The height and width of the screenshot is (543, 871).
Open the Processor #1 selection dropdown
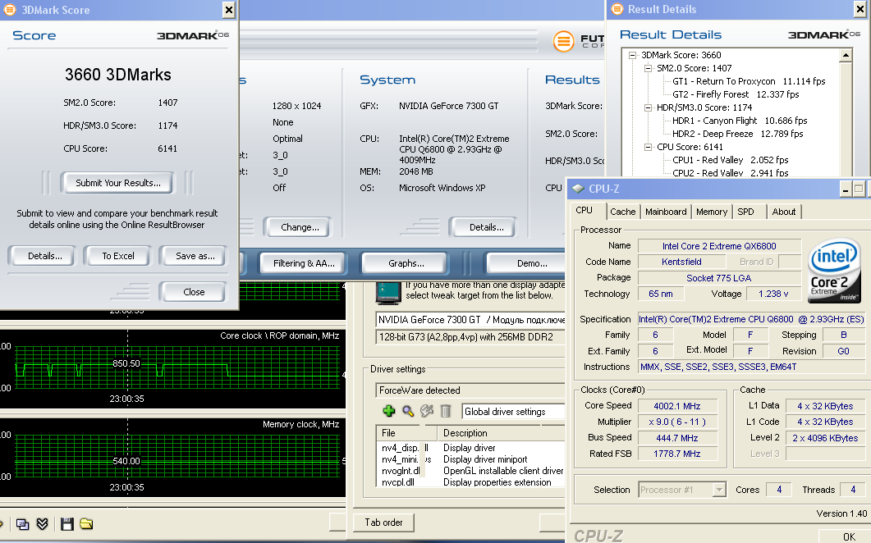pyautogui.click(x=719, y=490)
